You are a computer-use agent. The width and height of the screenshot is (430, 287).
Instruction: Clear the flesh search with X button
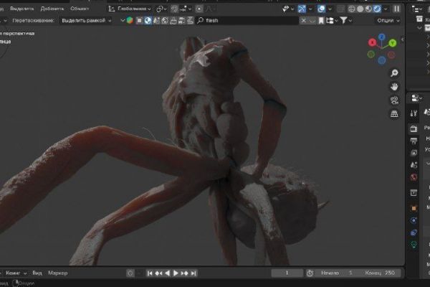point(305,21)
